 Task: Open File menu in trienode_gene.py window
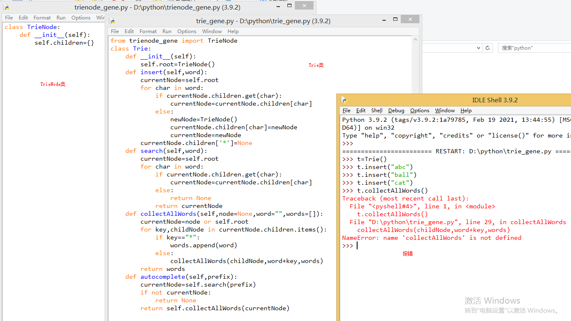pyautogui.click(x=9, y=18)
